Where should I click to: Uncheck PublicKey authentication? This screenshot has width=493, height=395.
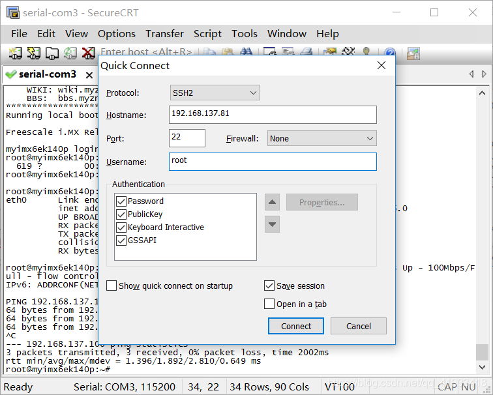[x=121, y=214]
